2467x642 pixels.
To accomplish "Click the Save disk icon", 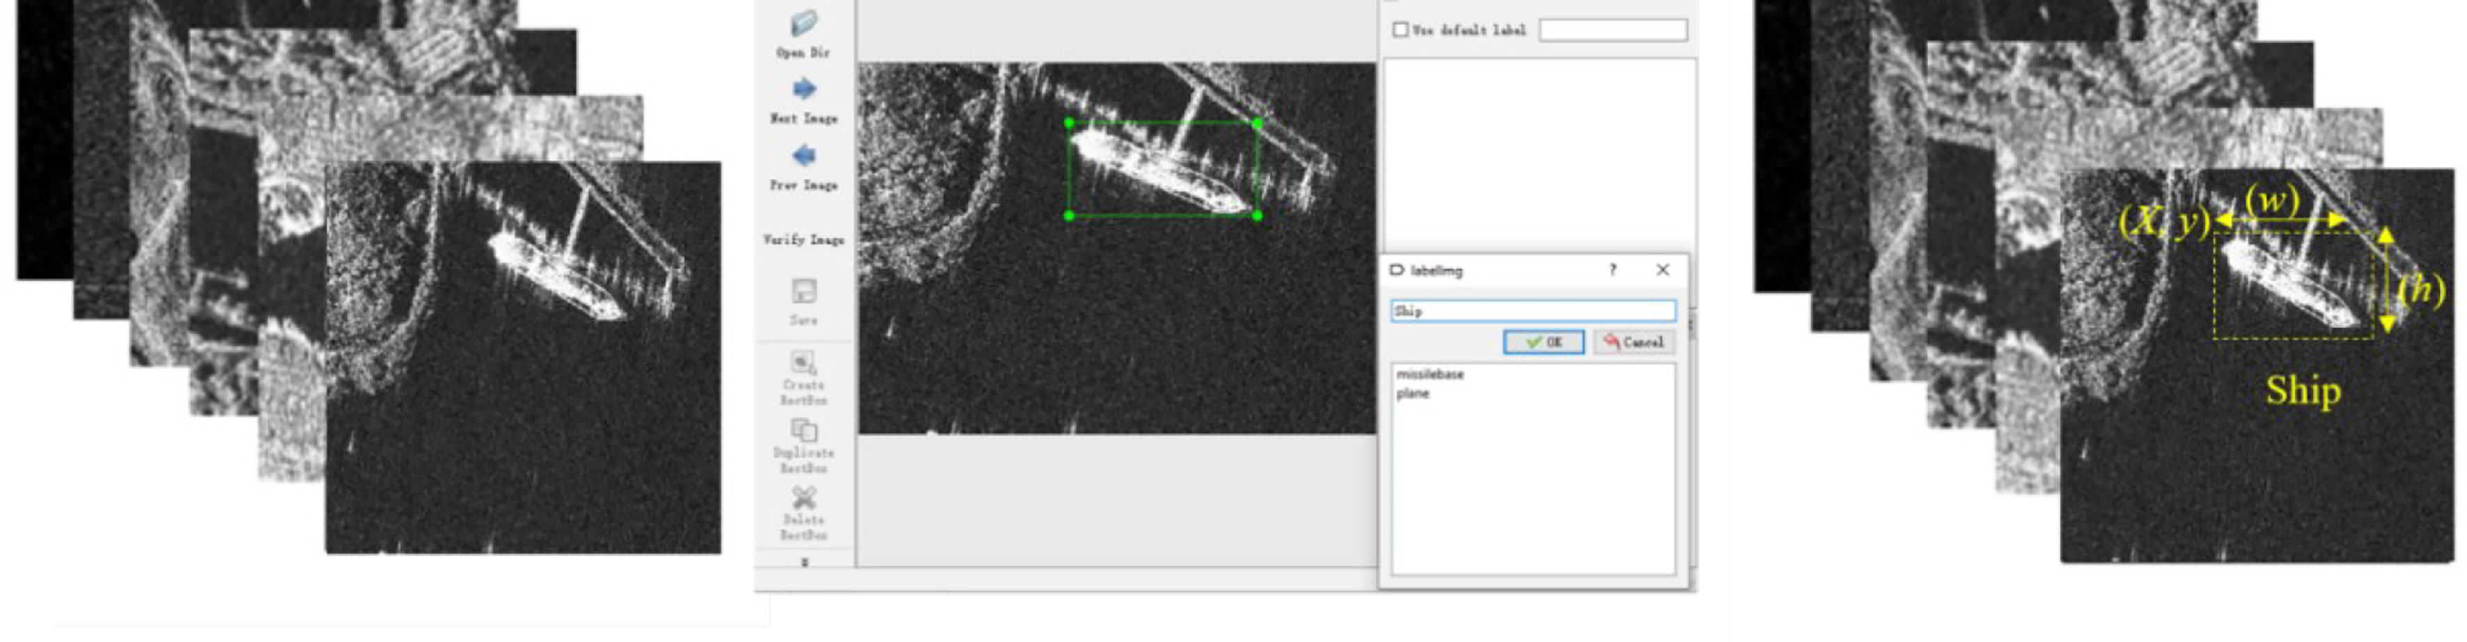I will tap(804, 291).
